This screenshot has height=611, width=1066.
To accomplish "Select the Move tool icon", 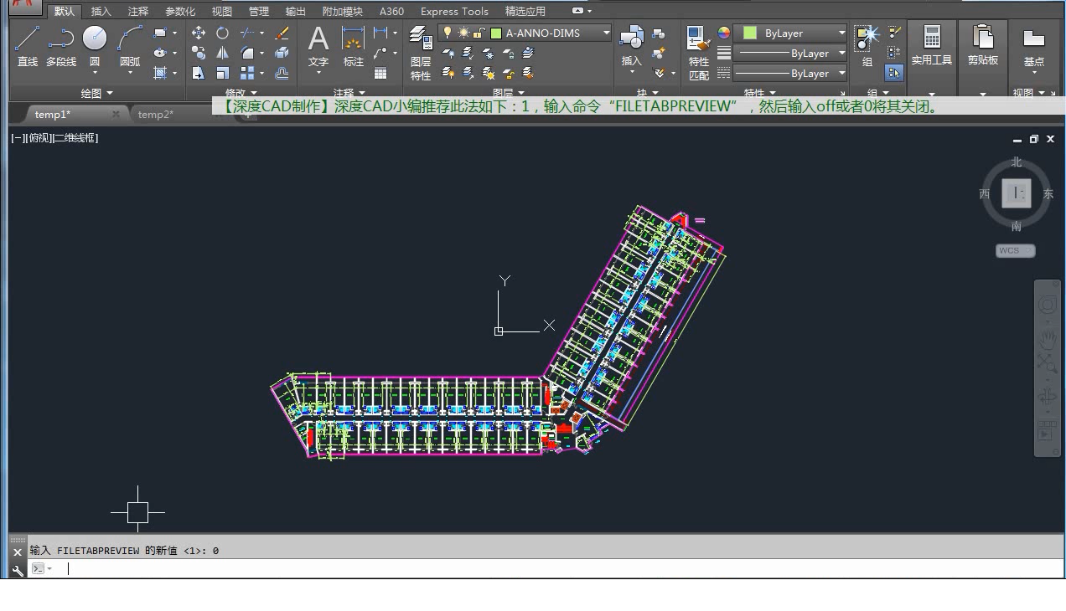I will point(199,33).
